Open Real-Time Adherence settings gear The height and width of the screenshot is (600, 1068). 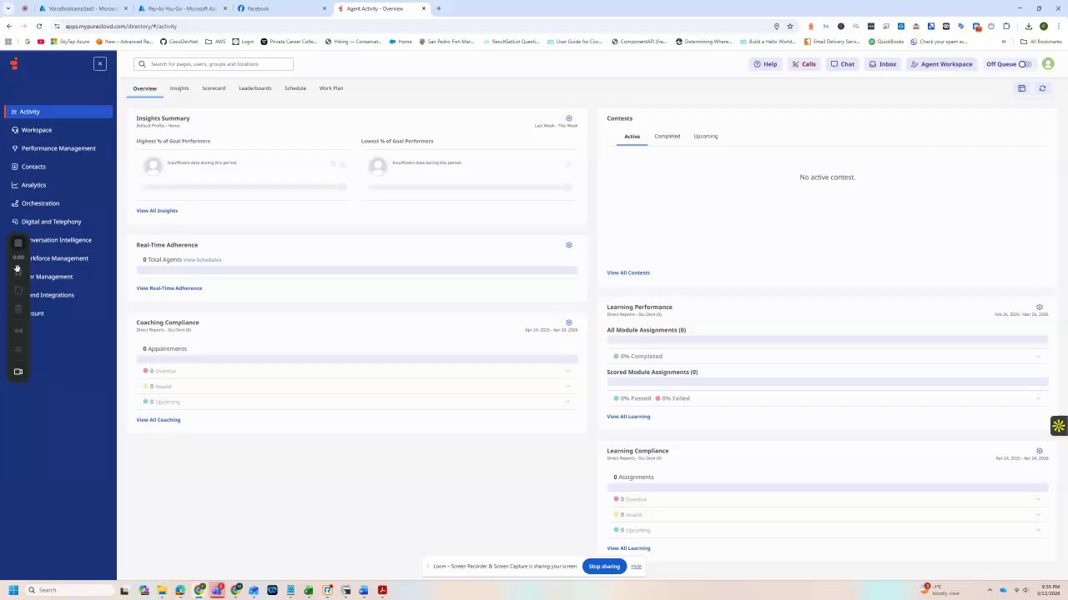point(569,245)
